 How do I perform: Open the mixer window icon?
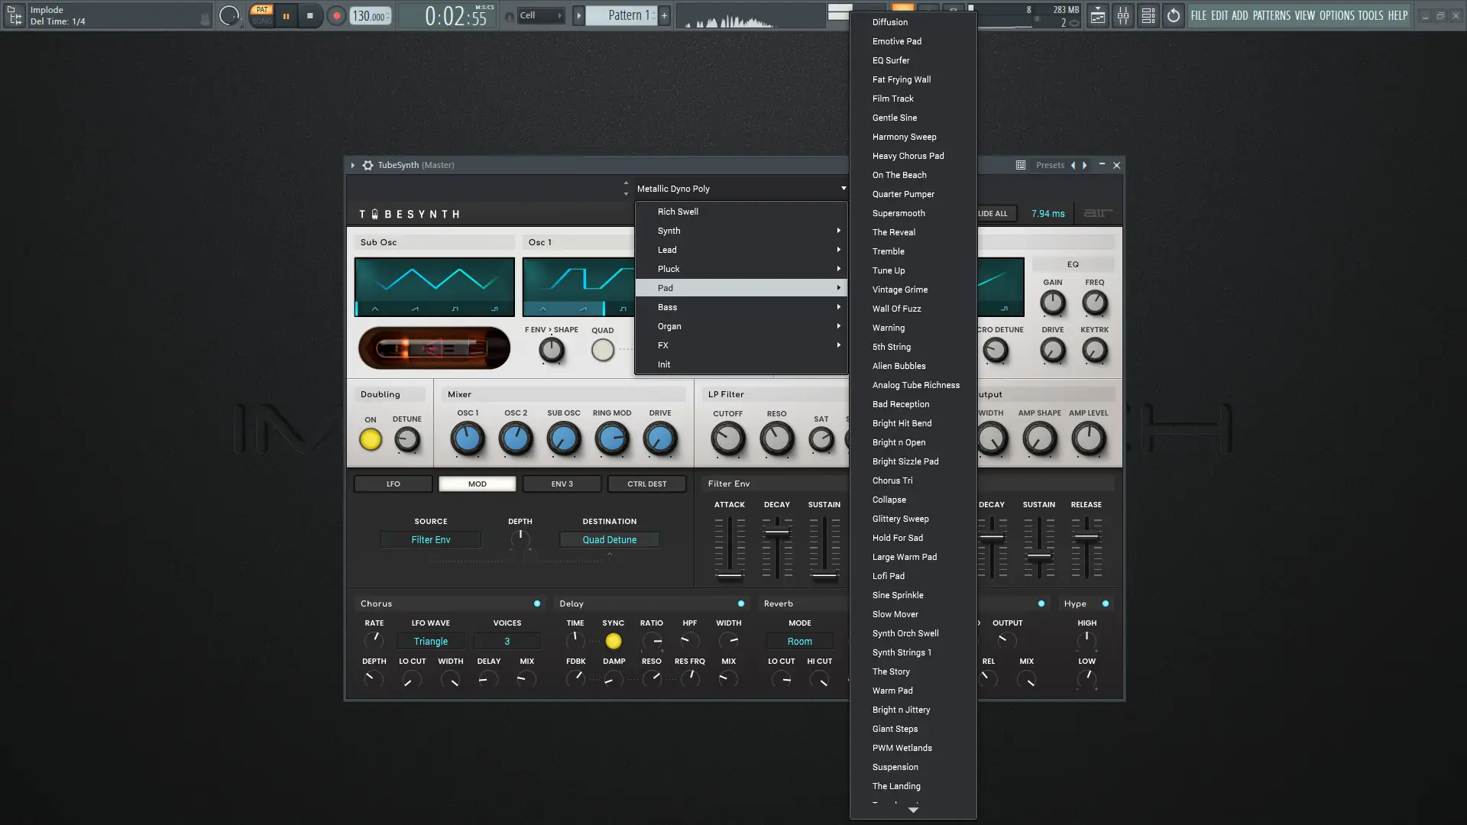pyautogui.click(x=1122, y=15)
